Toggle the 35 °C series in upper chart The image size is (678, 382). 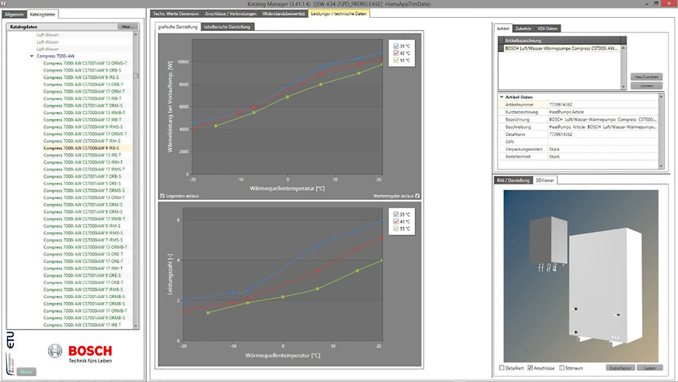397,46
